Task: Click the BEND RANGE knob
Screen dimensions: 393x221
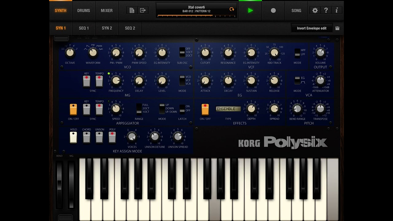Action: (297, 108)
